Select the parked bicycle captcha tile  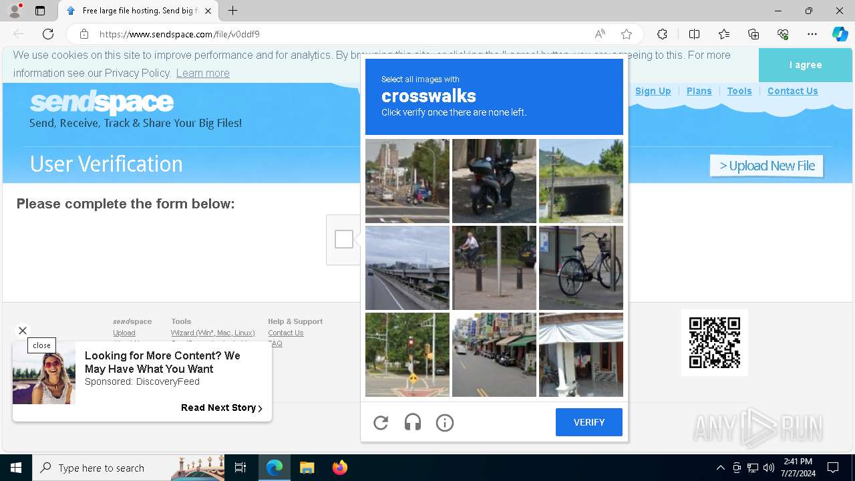click(x=581, y=268)
